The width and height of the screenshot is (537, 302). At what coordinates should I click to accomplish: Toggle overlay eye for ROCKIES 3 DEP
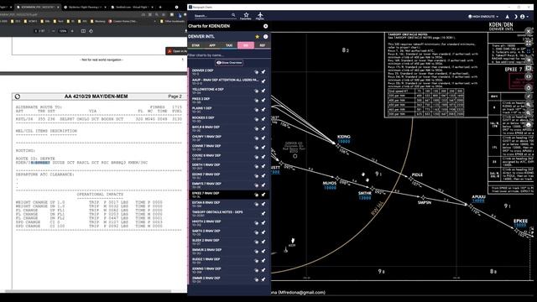[256, 119]
